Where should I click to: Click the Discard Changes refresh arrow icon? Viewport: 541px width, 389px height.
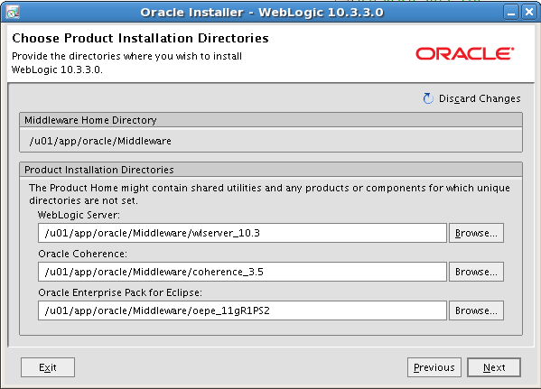tap(428, 98)
